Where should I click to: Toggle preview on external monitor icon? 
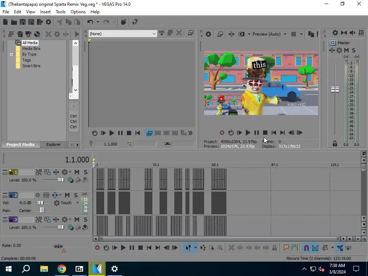[x=220, y=34]
